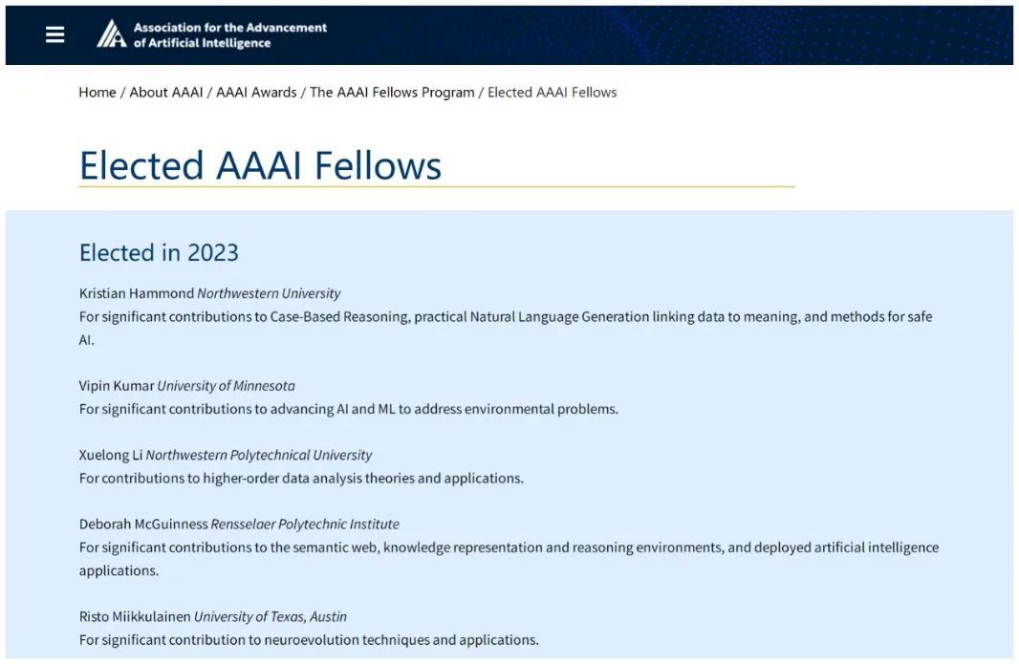1019x664 pixels.
Task: Click Elected AAAI Fellows in the breadcrumb
Action: [552, 93]
